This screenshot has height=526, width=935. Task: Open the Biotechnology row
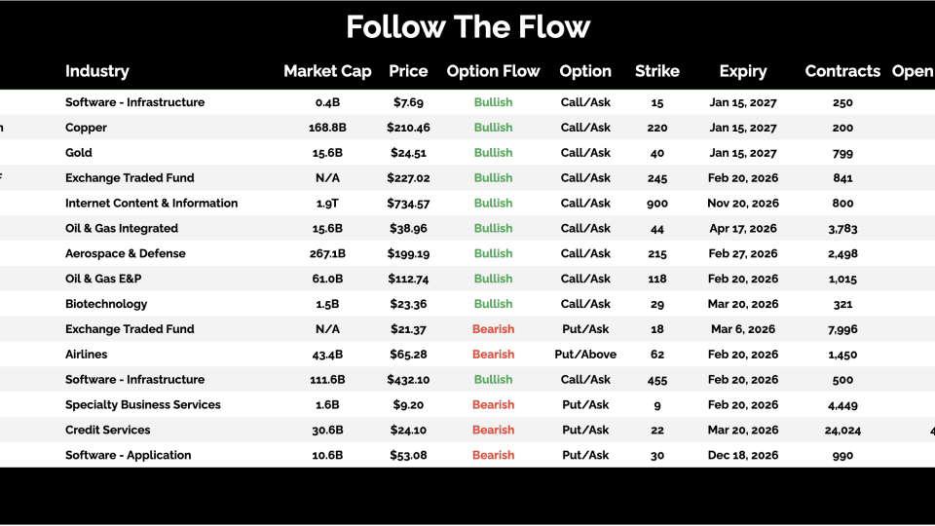pos(106,304)
